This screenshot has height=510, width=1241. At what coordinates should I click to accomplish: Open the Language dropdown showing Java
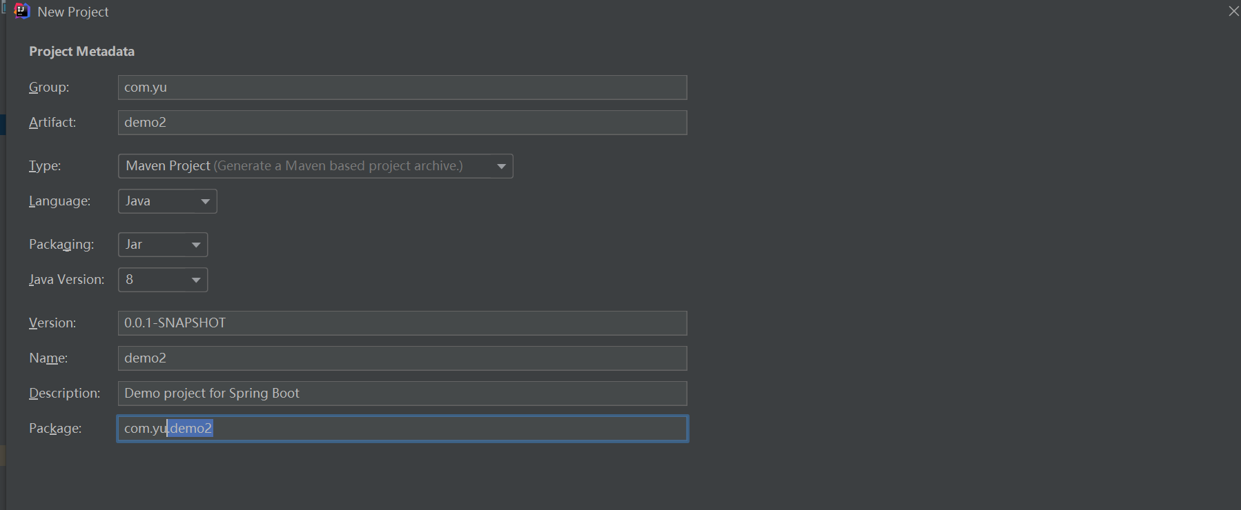coord(168,201)
